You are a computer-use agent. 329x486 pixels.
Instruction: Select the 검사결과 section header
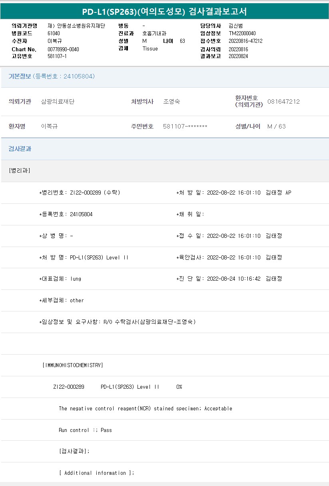(20, 149)
